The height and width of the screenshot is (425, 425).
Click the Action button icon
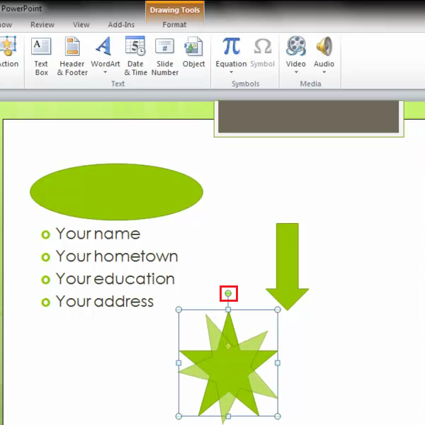8,45
